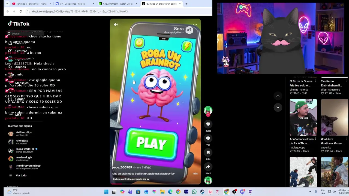Open the 'Acuña hace el tren' video thumbnail

tap(303, 117)
